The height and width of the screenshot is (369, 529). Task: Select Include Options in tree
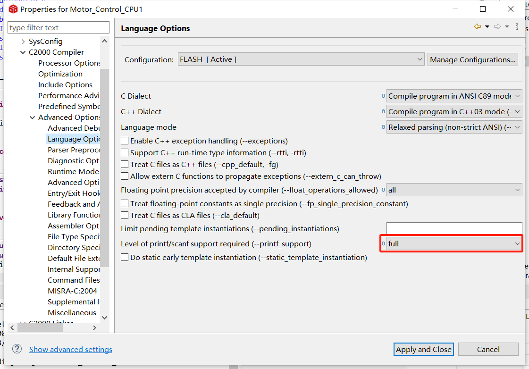pyautogui.click(x=65, y=84)
